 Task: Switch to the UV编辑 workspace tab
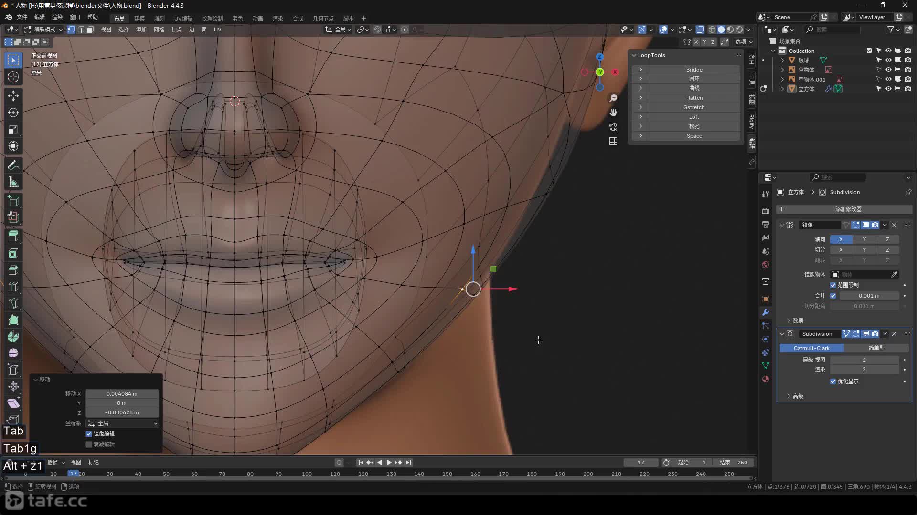[x=183, y=18]
